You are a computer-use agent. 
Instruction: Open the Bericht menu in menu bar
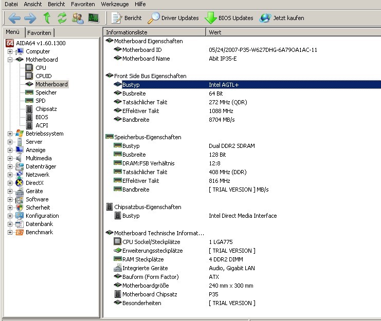pyautogui.click(x=57, y=4)
